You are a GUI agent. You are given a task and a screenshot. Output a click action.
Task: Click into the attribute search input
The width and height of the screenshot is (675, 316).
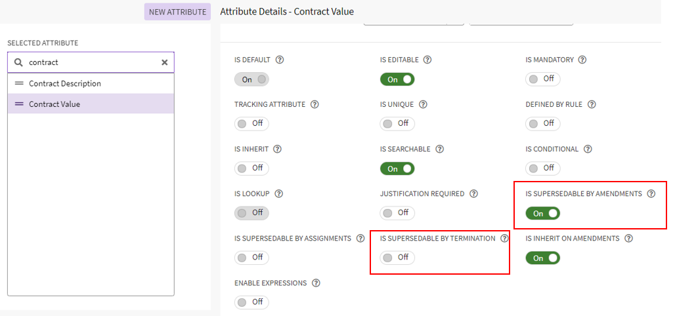92,62
